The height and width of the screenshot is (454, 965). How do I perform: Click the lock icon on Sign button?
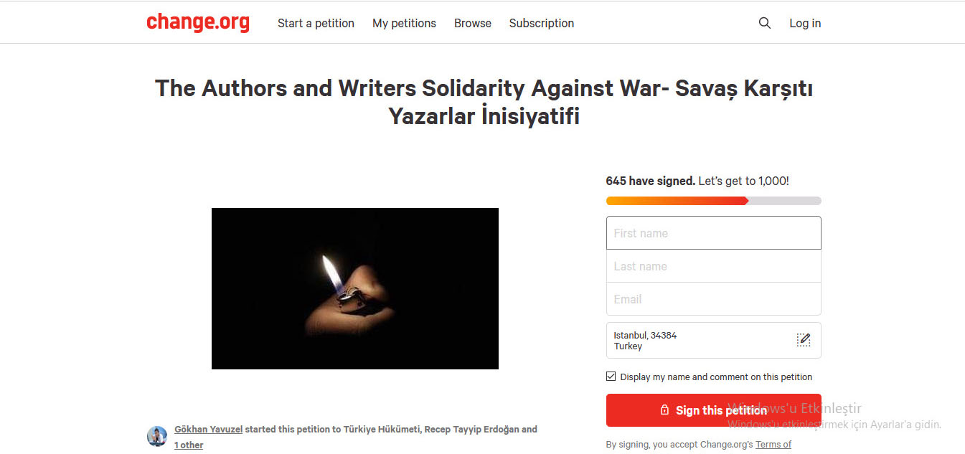pos(664,410)
